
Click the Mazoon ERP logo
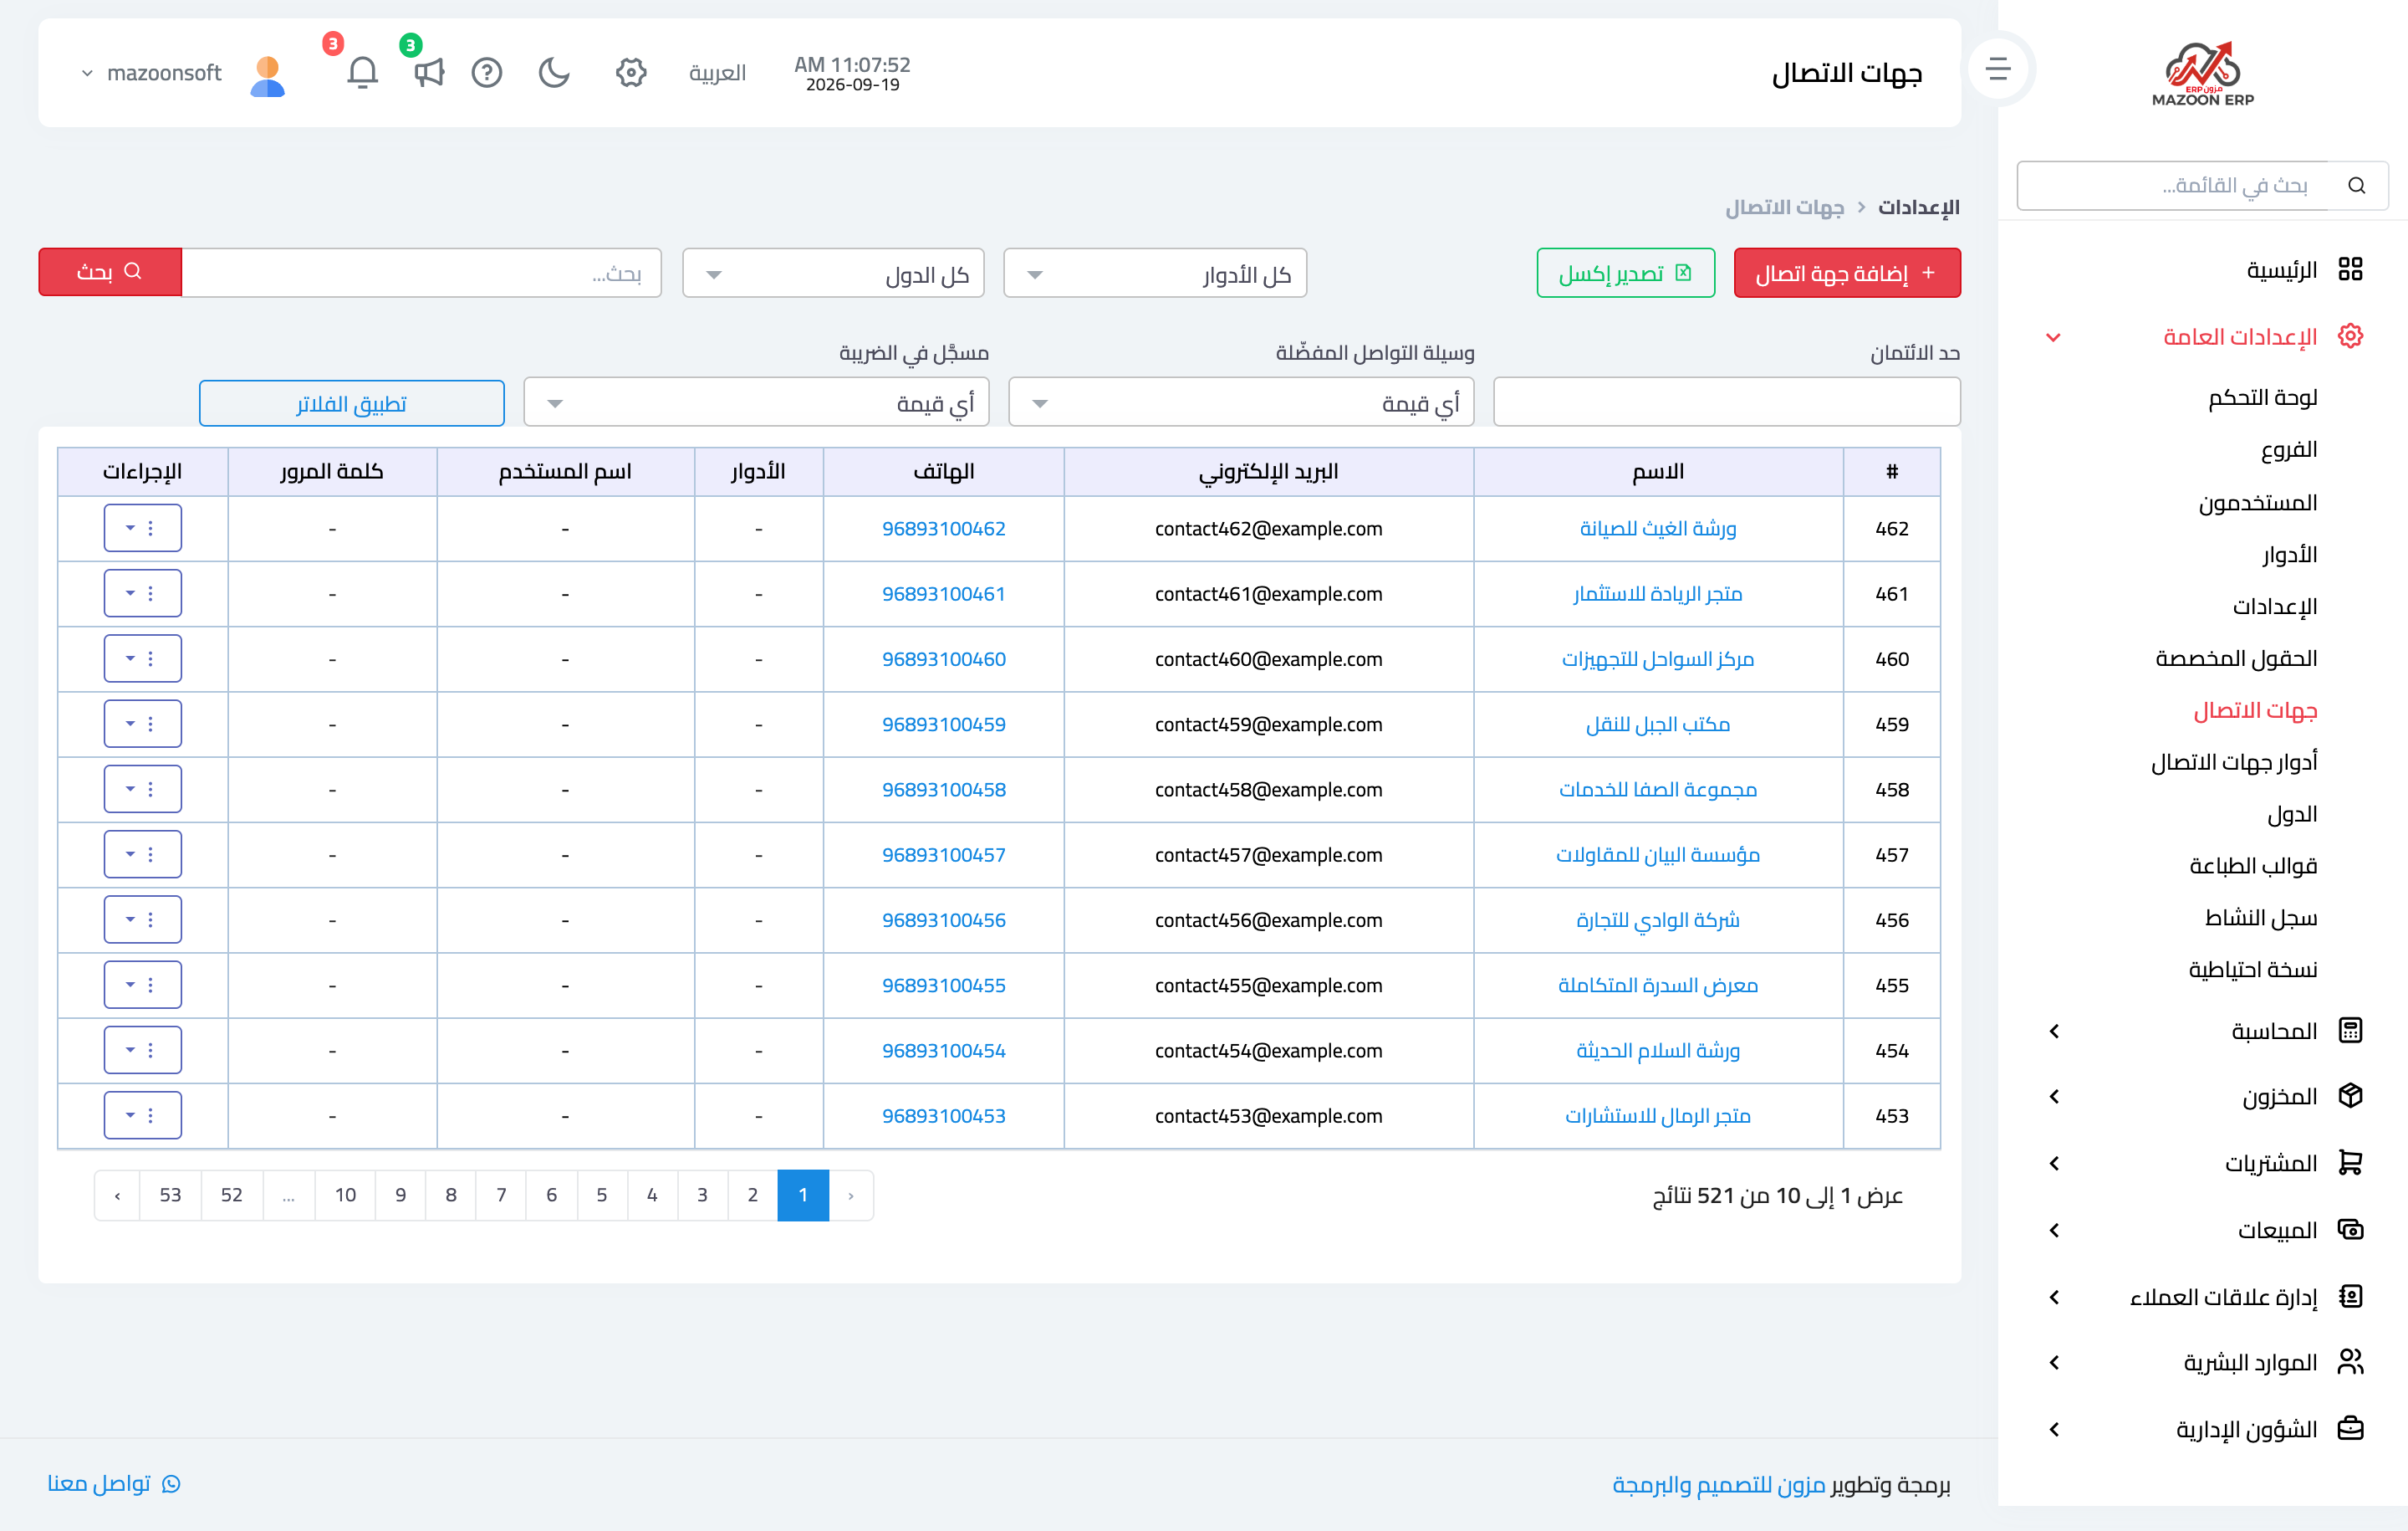pos(2202,73)
